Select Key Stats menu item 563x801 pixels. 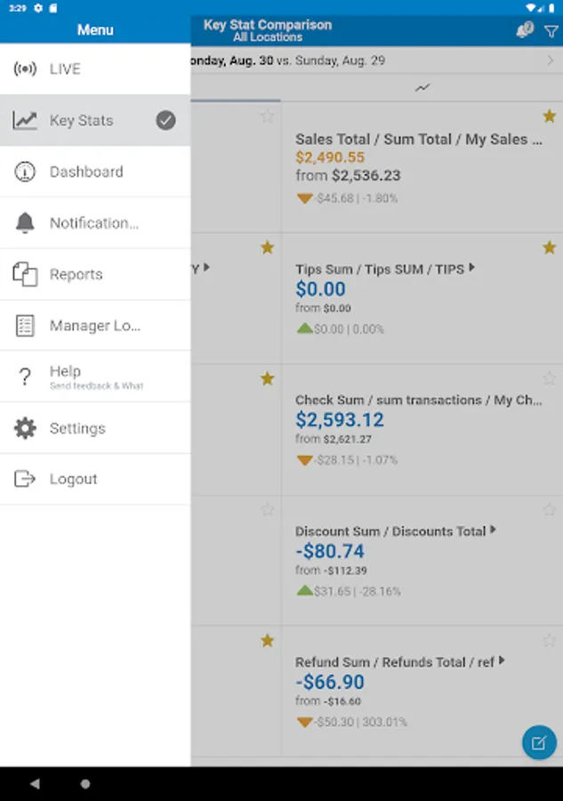pyautogui.click(x=81, y=120)
